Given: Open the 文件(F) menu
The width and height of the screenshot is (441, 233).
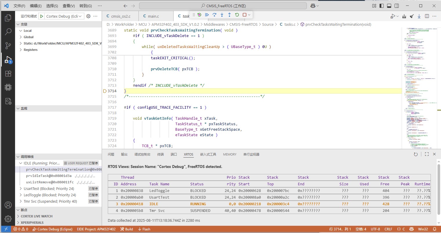Looking at the screenshot, I should 19,6.
